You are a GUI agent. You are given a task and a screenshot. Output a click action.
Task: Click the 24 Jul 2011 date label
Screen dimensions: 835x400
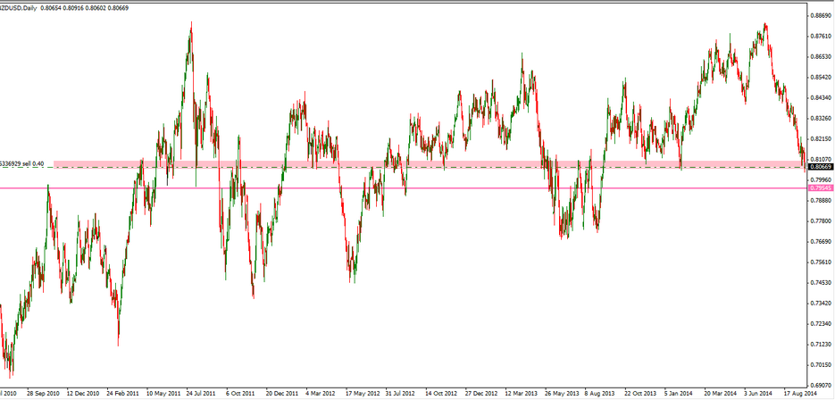click(203, 393)
